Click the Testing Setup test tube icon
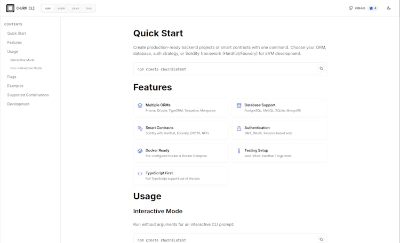Image resolution: width=400 pixels, height=243 pixels. click(x=239, y=151)
